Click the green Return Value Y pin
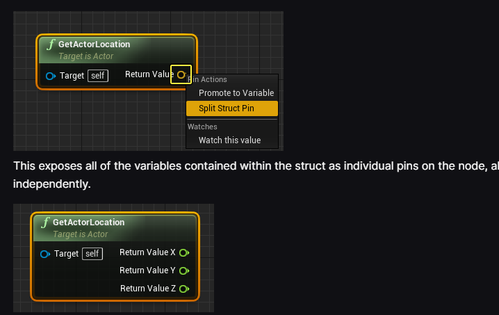 point(183,270)
